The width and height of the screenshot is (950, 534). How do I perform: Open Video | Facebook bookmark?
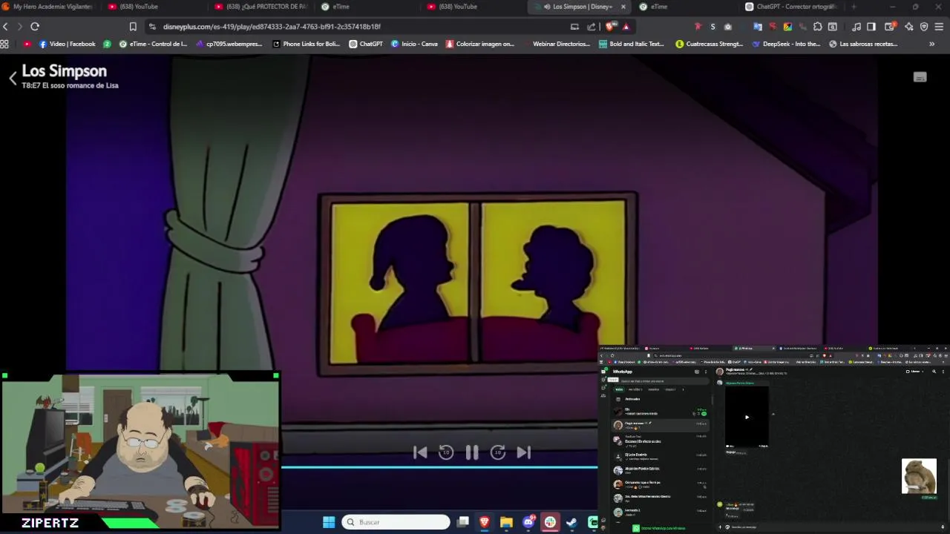click(68, 44)
